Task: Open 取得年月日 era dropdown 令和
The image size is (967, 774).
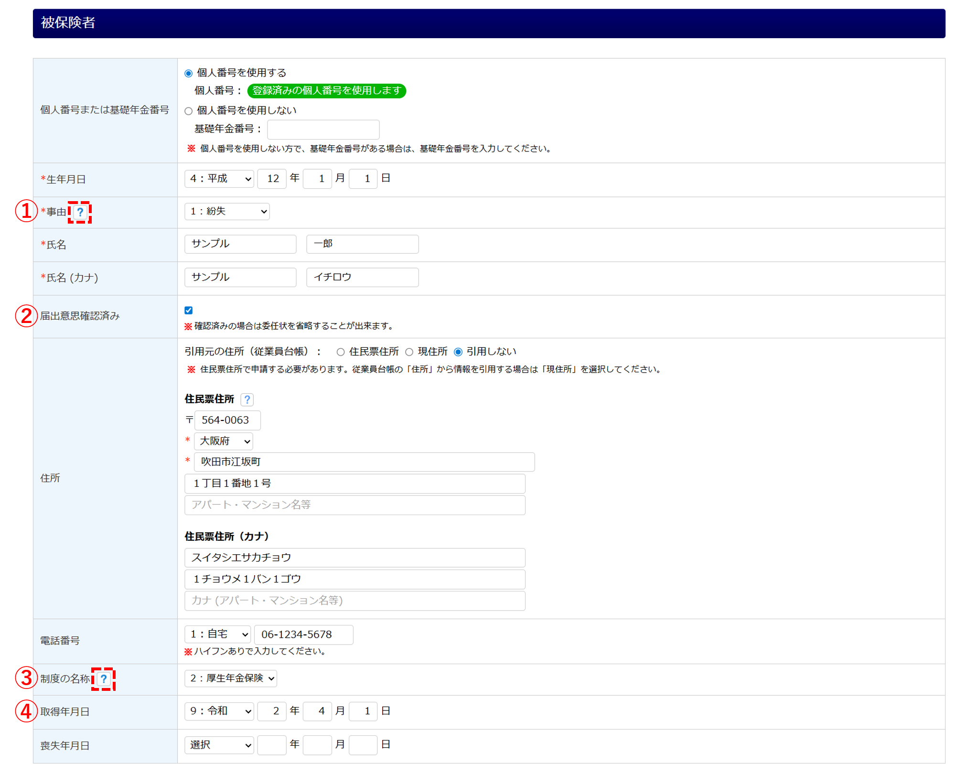Action: click(219, 711)
